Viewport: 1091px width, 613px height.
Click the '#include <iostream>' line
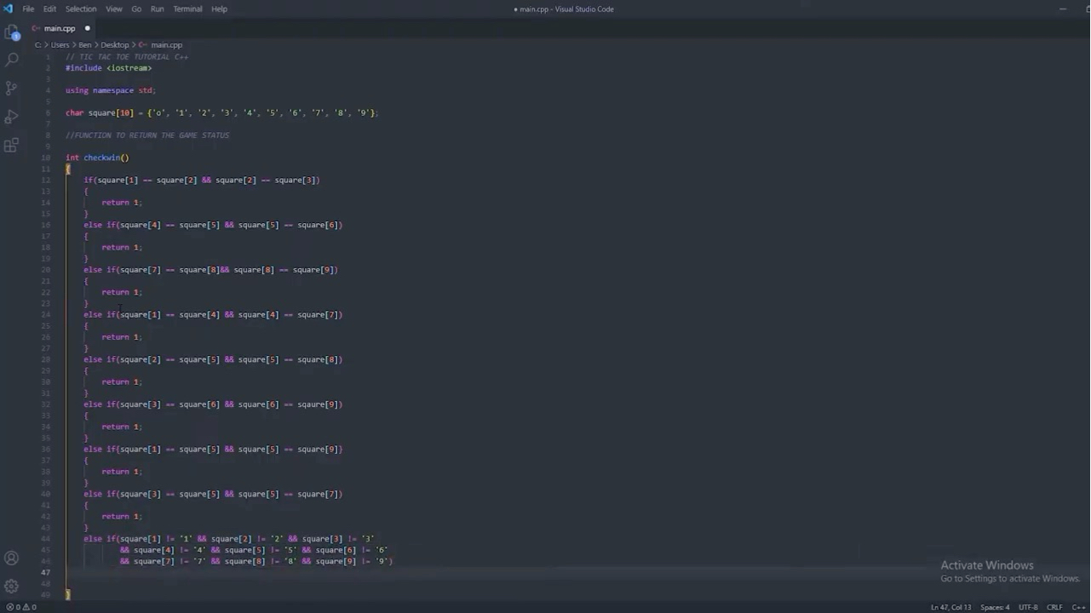(x=109, y=68)
